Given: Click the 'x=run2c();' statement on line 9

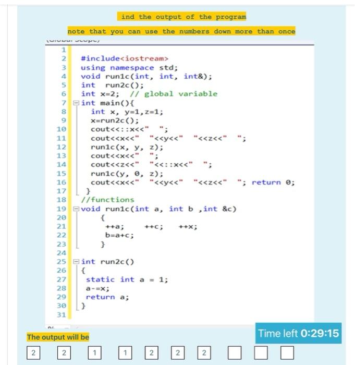Looking at the screenshot, I should coord(115,120).
